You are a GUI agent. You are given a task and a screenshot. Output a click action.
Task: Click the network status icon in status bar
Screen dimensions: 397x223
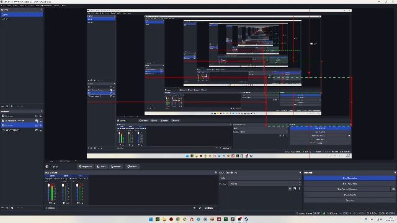(x=324, y=213)
